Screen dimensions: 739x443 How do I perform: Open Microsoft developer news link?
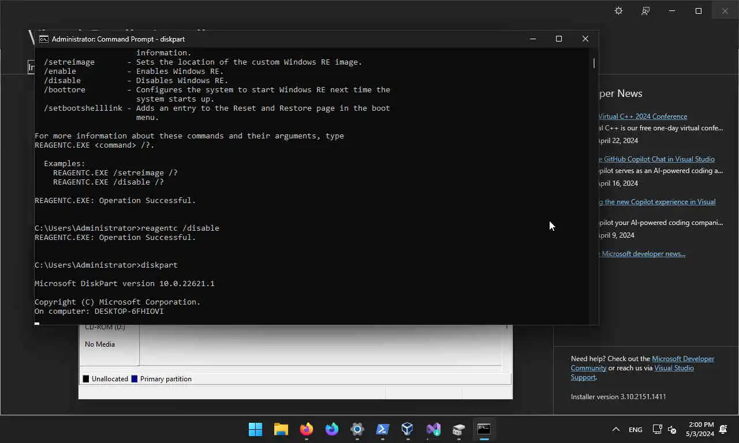tap(642, 254)
